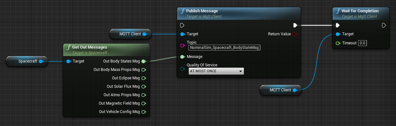Select the Return Value output pin
This screenshot has height=126, width=396.
coord(294,34)
